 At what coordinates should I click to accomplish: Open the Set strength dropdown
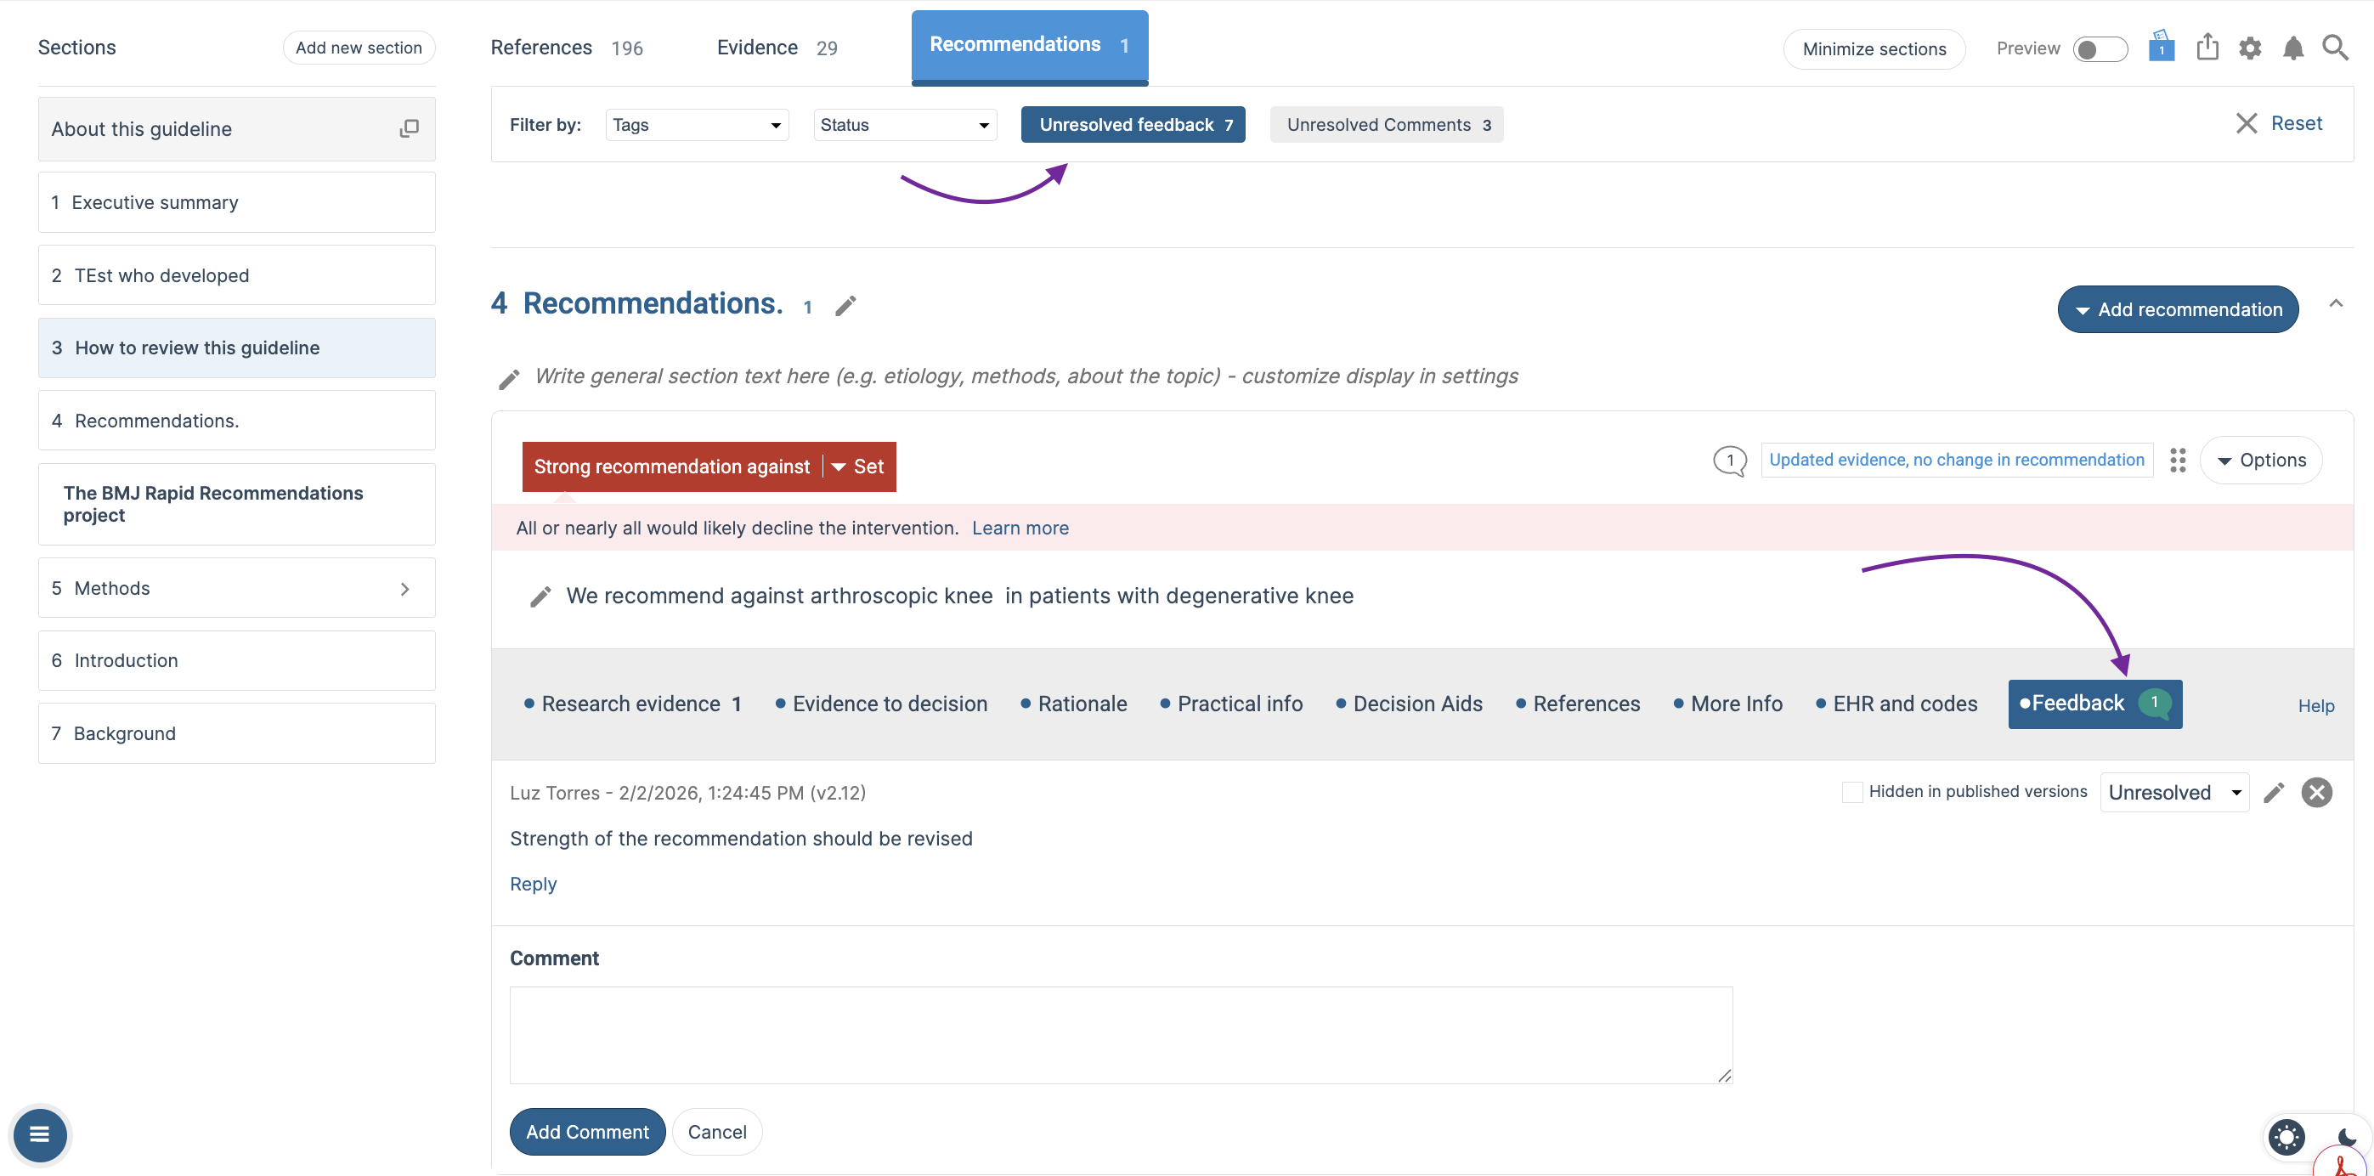[858, 467]
